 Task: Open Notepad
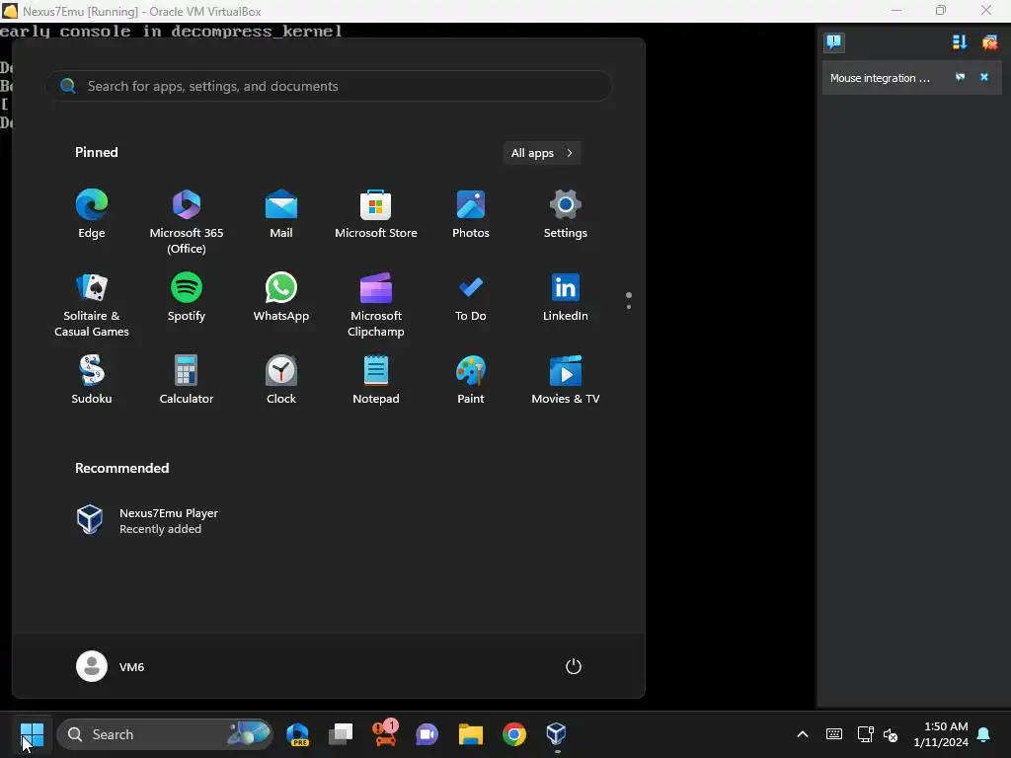click(x=376, y=380)
